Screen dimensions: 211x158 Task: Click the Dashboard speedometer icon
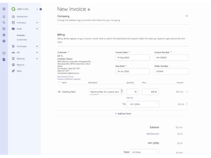tap(13, 16)
